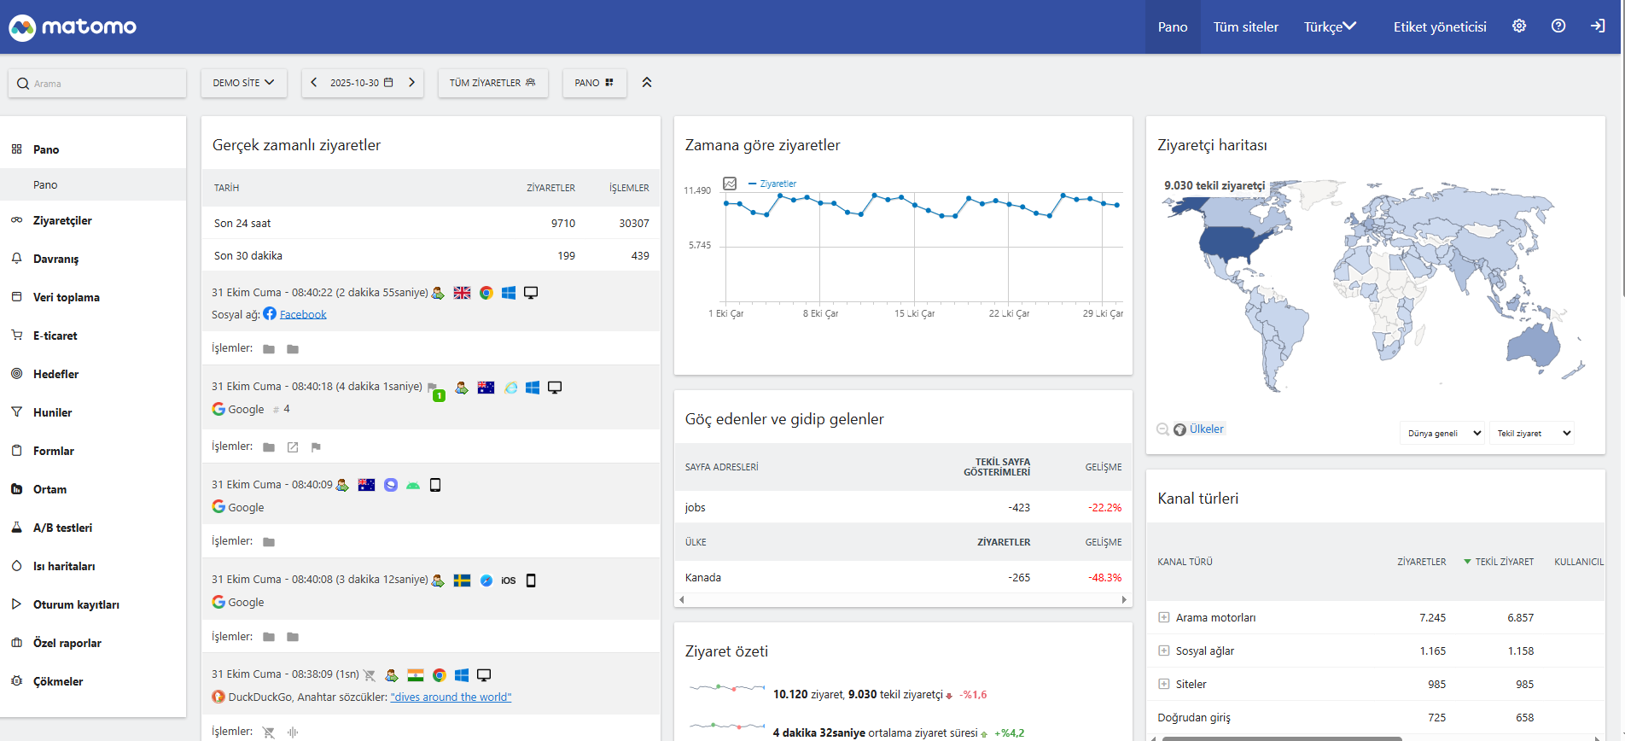Viewport: 1625px width, 741px height.
Task: Open the Facebook referrer link
Action: pos(303,314)
